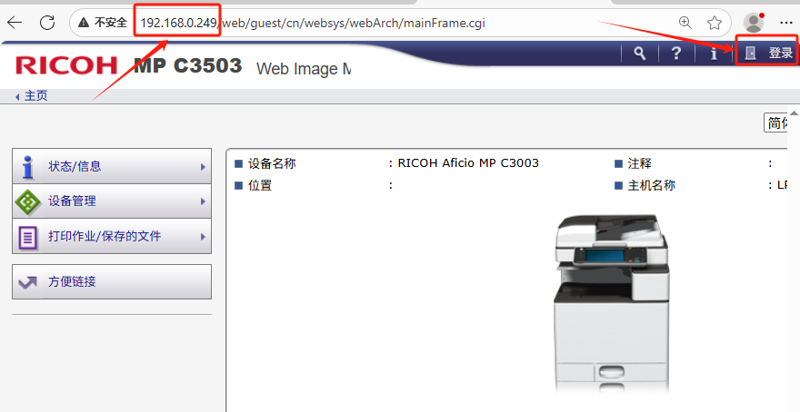800x412 pixels.
Task: Click the red RICOH logo
Action: pyautogui.click(x=66, y=65)
